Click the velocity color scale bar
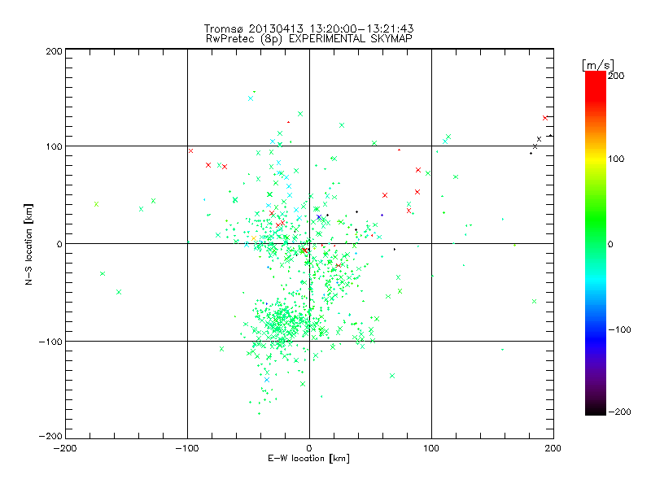The width and height of the screenshot is (651, 488). pos(596,243)
